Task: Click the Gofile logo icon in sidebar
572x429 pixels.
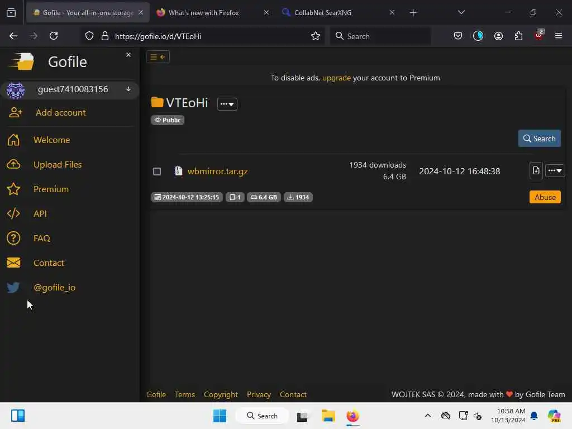Action: 21,61
